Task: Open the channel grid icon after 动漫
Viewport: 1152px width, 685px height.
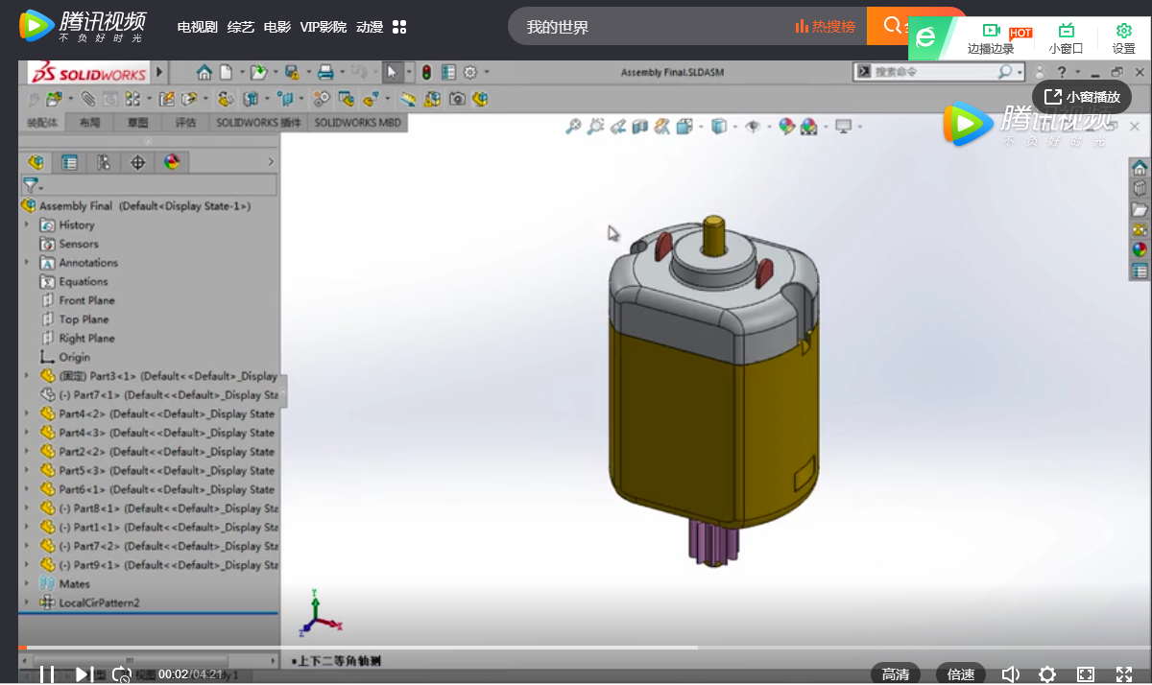Action: pyautogui.click(x=400, y=27)
